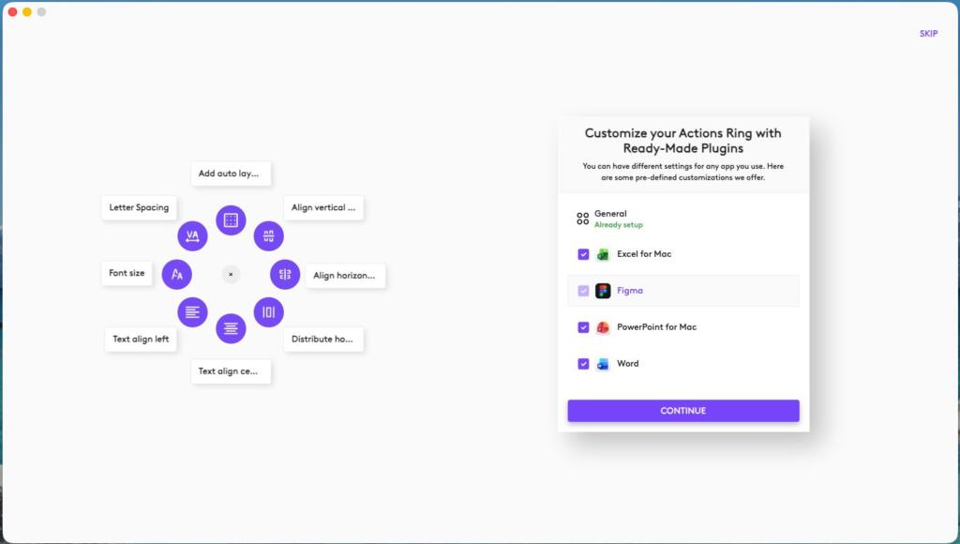
Task: Click the Figma app logo
Action: (x=603, y=291)
